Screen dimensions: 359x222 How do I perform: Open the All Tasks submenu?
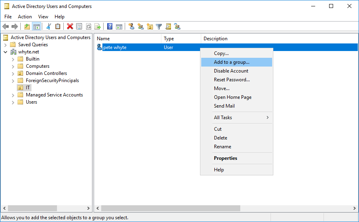[x=237, y=118]
